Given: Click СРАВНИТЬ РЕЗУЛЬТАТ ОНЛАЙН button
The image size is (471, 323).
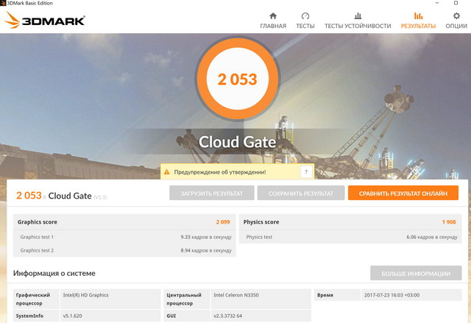Looking at the screenshot, I should tap(403, 193).
